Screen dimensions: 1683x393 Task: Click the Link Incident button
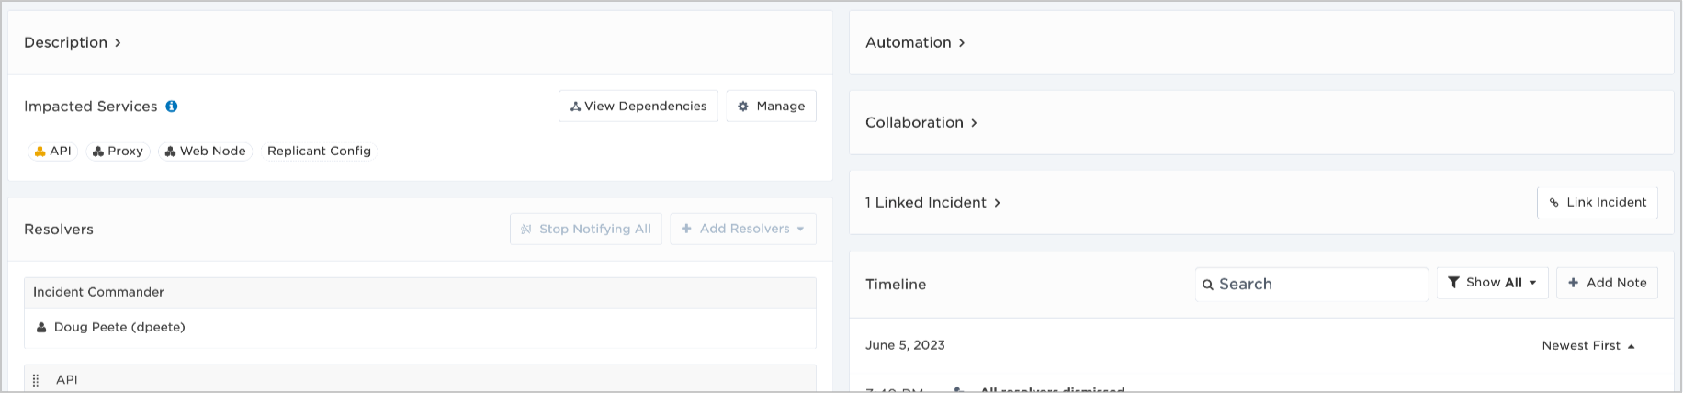(1597, 203)
